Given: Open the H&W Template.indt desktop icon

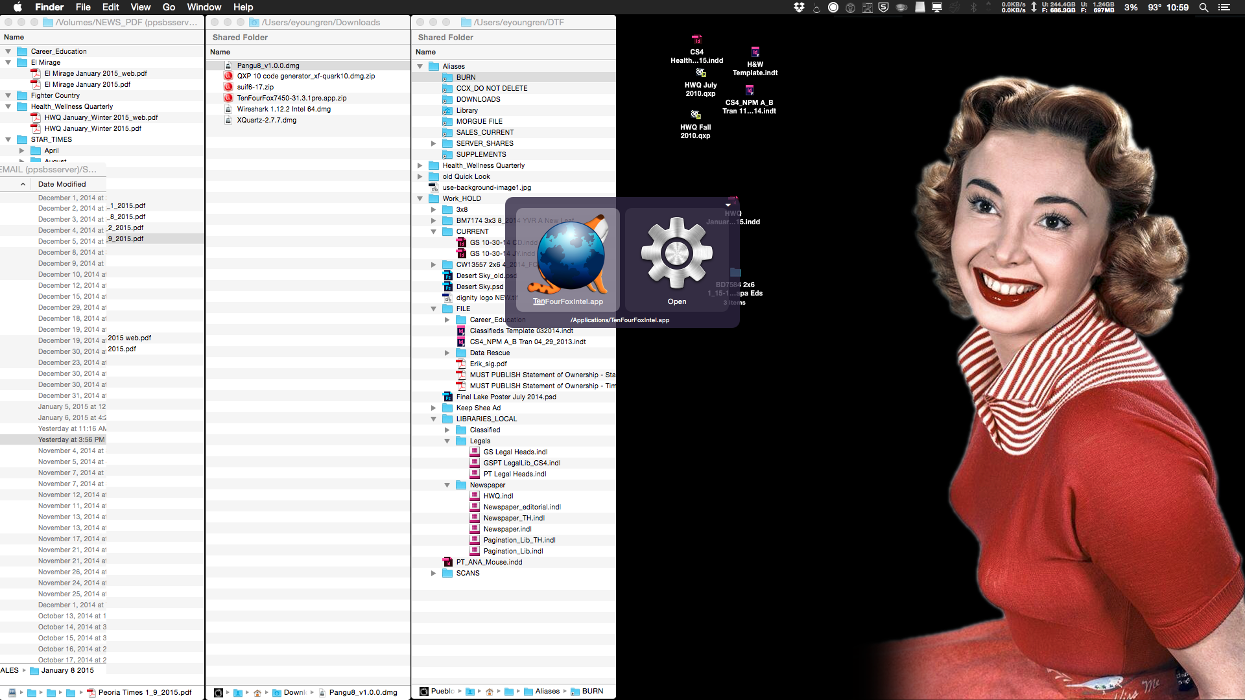Looking at the screenshot, I should (x=755, y=53).
